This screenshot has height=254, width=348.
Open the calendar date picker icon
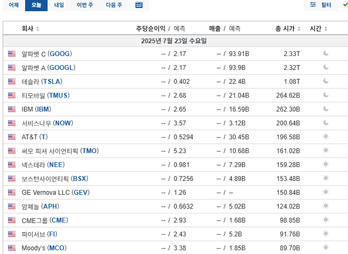(x=139, y=5)
